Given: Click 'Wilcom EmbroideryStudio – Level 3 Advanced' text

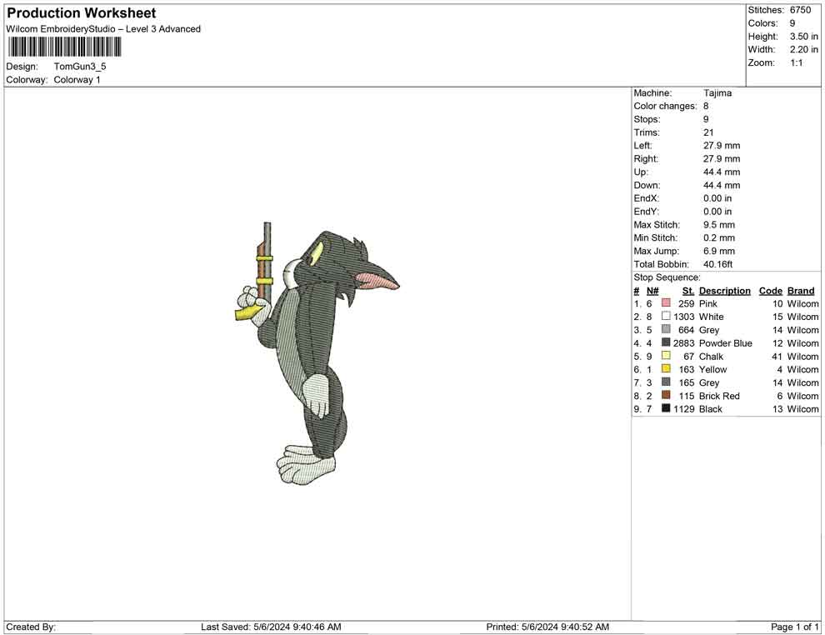Looking at the screenshot, I should (103, 29).
